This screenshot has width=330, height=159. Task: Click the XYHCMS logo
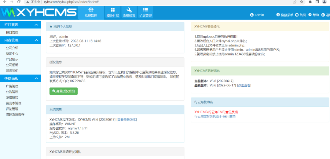pyautogui.click(x=39, y=13)
